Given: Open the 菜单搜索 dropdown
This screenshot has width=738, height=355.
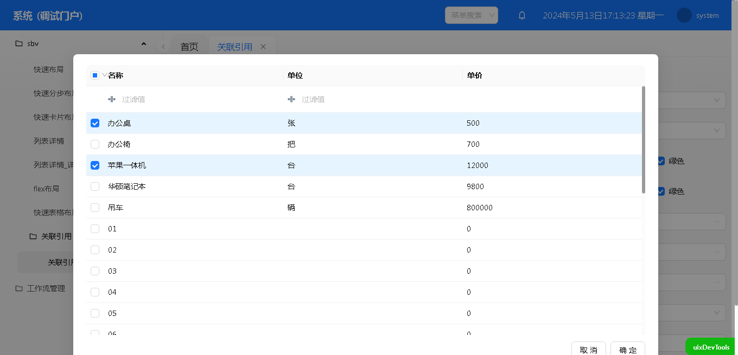Looking at the screenshot, I should coord(471,15).
